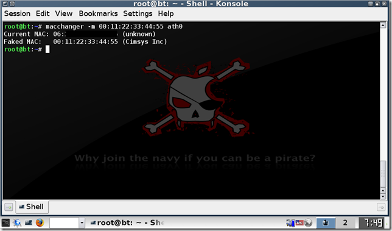Click terminal scrollbar down arrow at bottom

pos(383,196)
